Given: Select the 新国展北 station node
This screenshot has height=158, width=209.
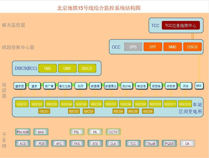Looking at the screenshot, I should (x=111, y=86).
